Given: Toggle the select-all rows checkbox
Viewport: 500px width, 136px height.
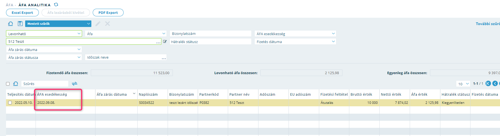Looking at the screenshot, I should 8,84.
